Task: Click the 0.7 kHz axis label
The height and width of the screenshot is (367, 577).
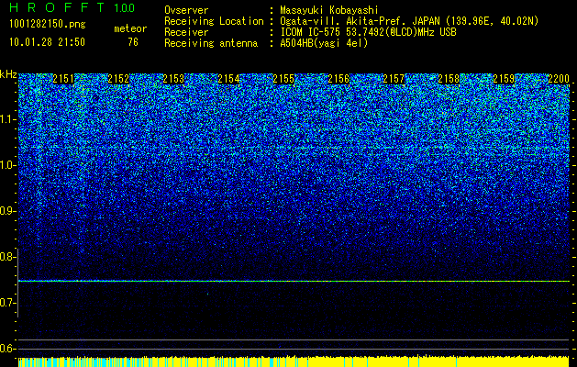Action: coord(8,303)
